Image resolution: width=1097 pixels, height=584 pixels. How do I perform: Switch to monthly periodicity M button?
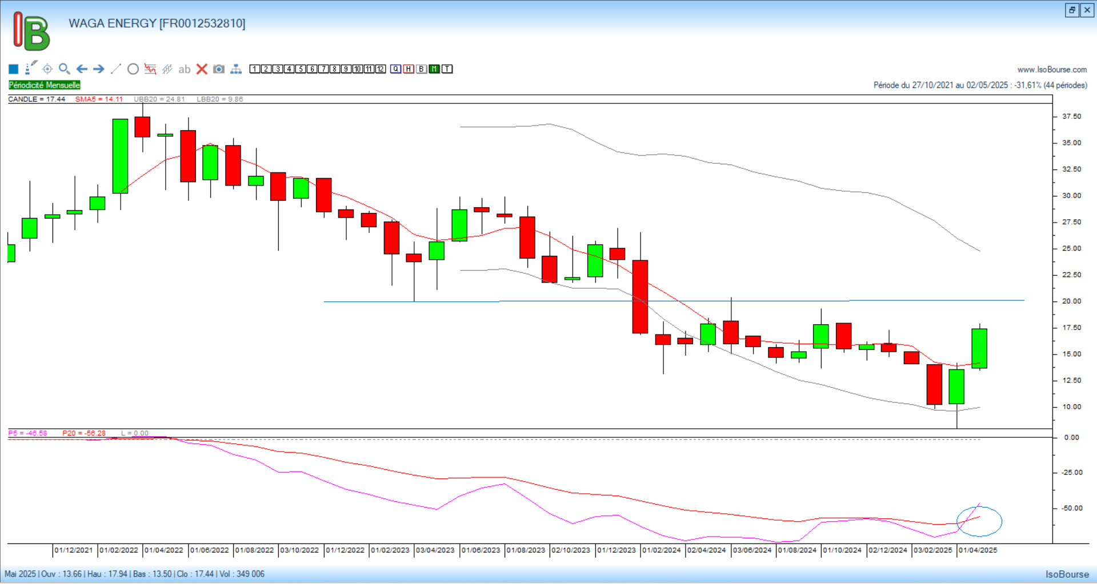pos(434,69)
